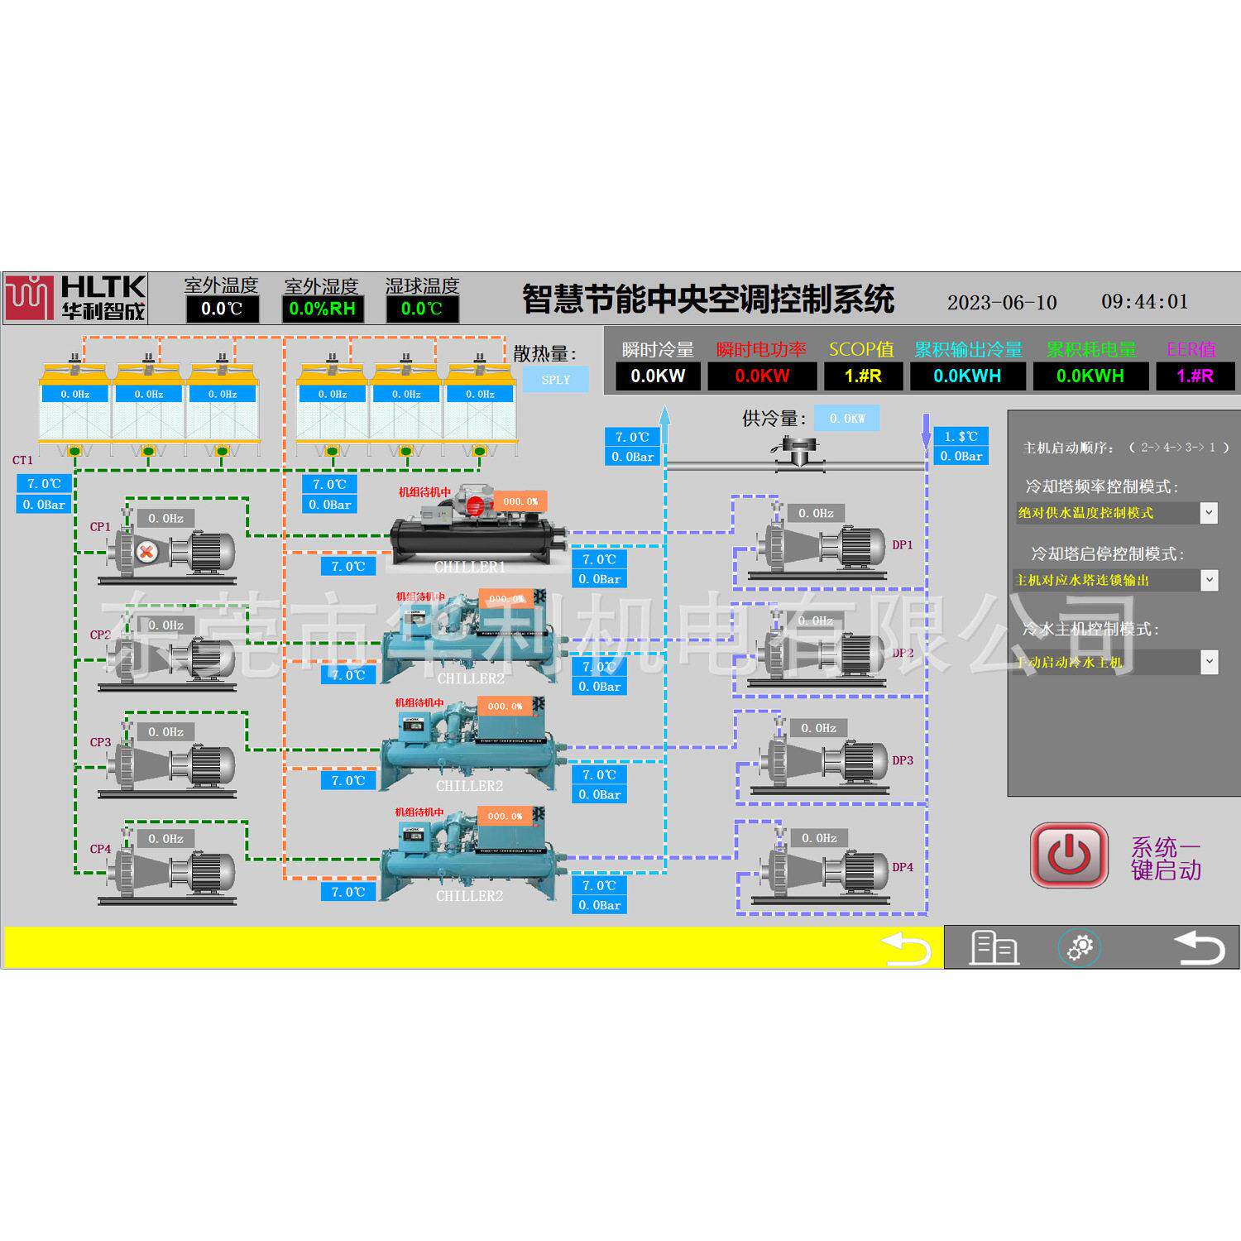The image size is (1241, 1241).
Task: Click the SCOP值 1.#R readout
Action: pyautogui.click(x=863, y=376)
